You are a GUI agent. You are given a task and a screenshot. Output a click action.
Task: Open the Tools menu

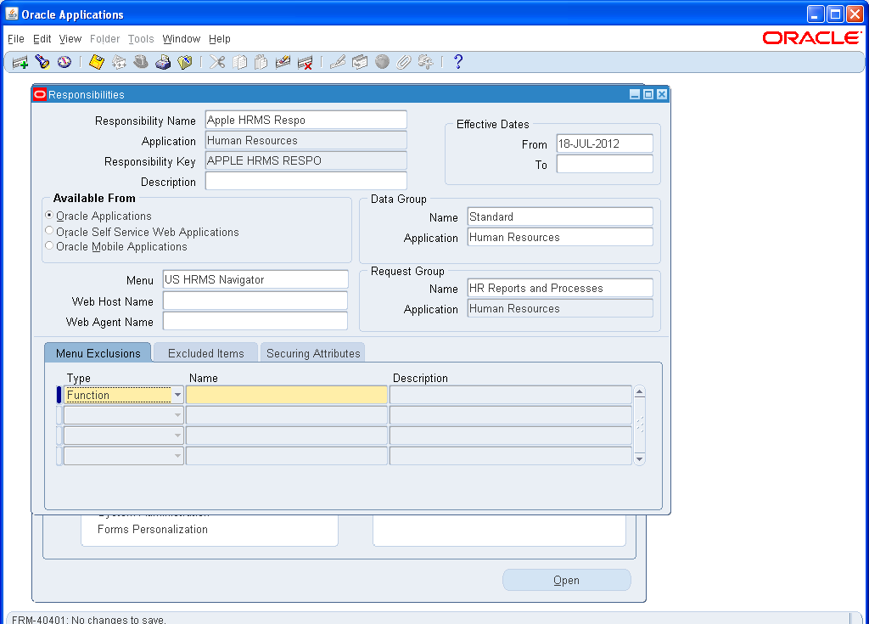pos(141,38)
